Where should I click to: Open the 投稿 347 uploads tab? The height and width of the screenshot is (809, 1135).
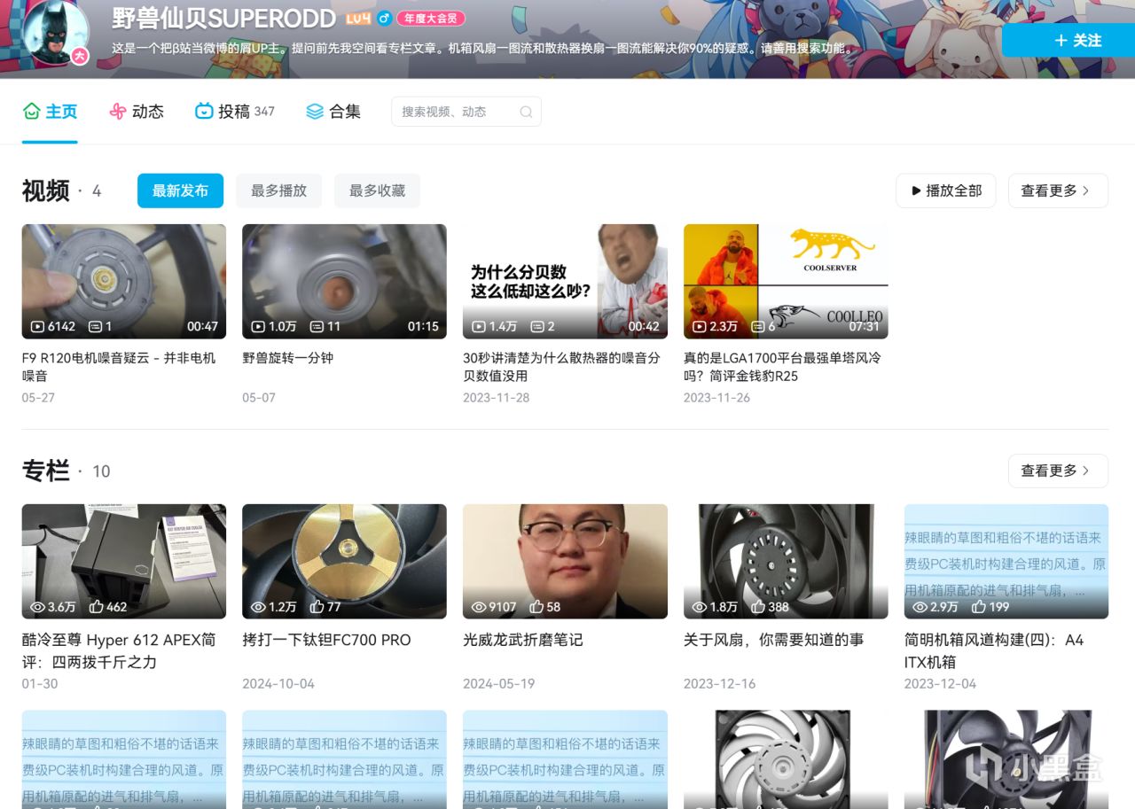click(x=234, y=112)
